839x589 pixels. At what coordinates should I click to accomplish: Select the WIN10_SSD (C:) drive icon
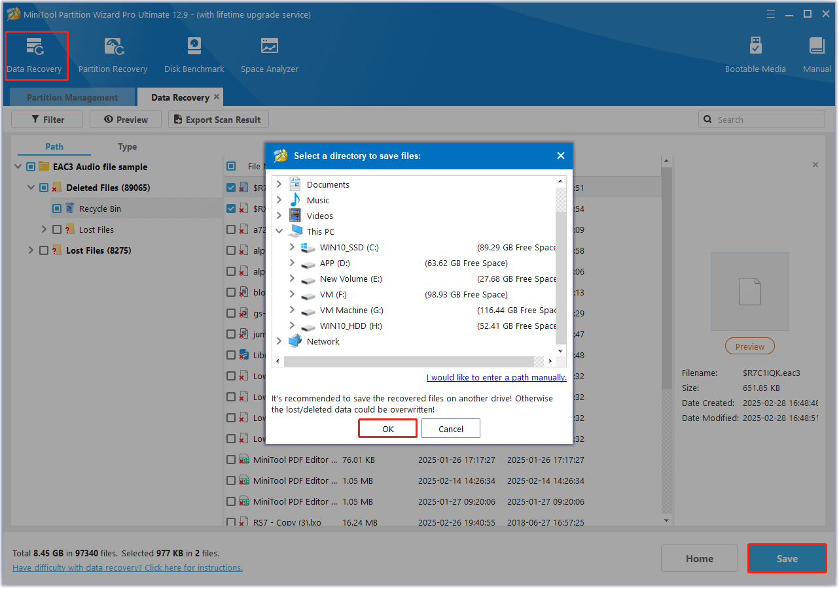pyautogui.click(x=308, y=248)
